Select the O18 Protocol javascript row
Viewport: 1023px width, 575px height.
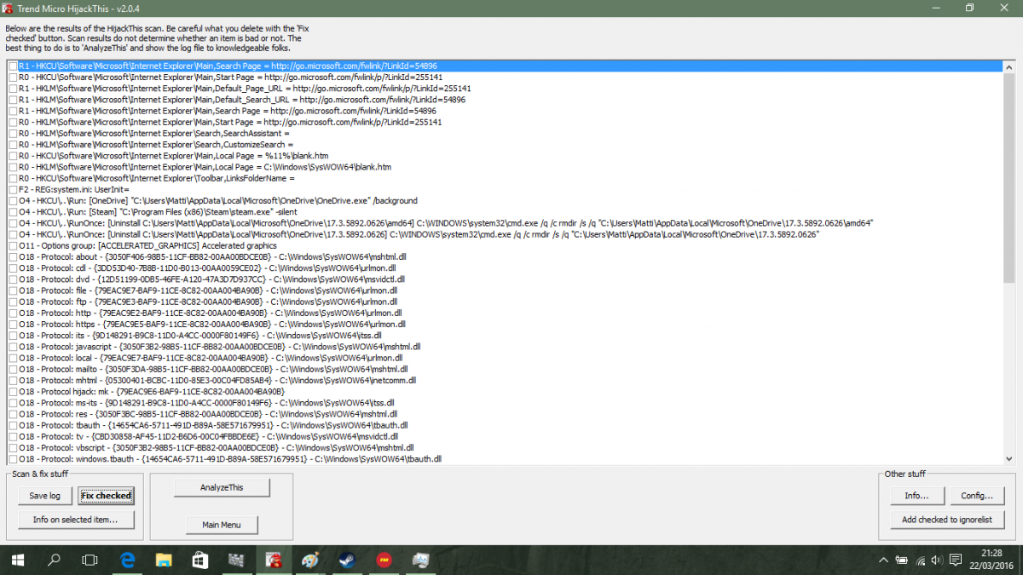[504, 347]
